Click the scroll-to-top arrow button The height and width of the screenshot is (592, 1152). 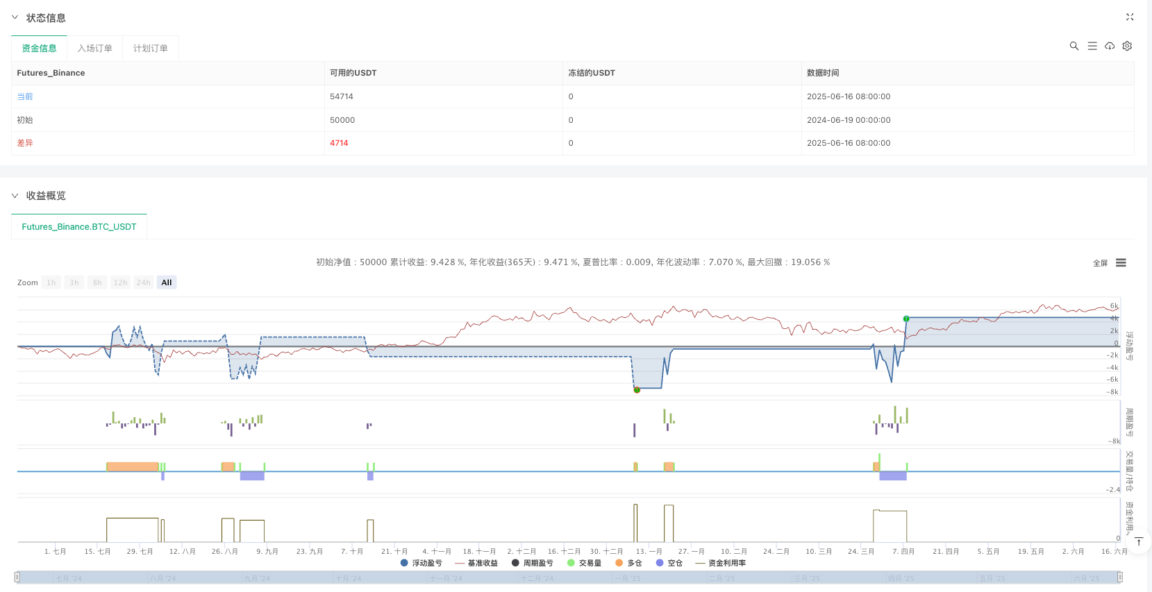pos(1139,542)
